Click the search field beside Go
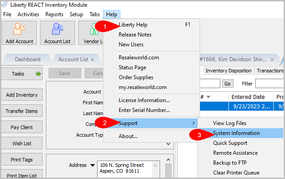Screen dimensions: 285x179 point(210,84)
